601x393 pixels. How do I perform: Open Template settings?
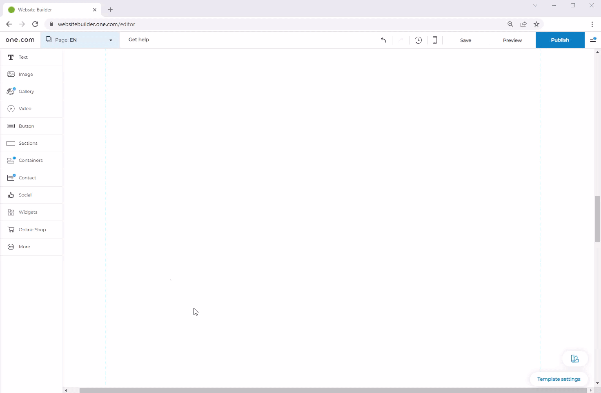pyautogui.click(x=559, y=379)
